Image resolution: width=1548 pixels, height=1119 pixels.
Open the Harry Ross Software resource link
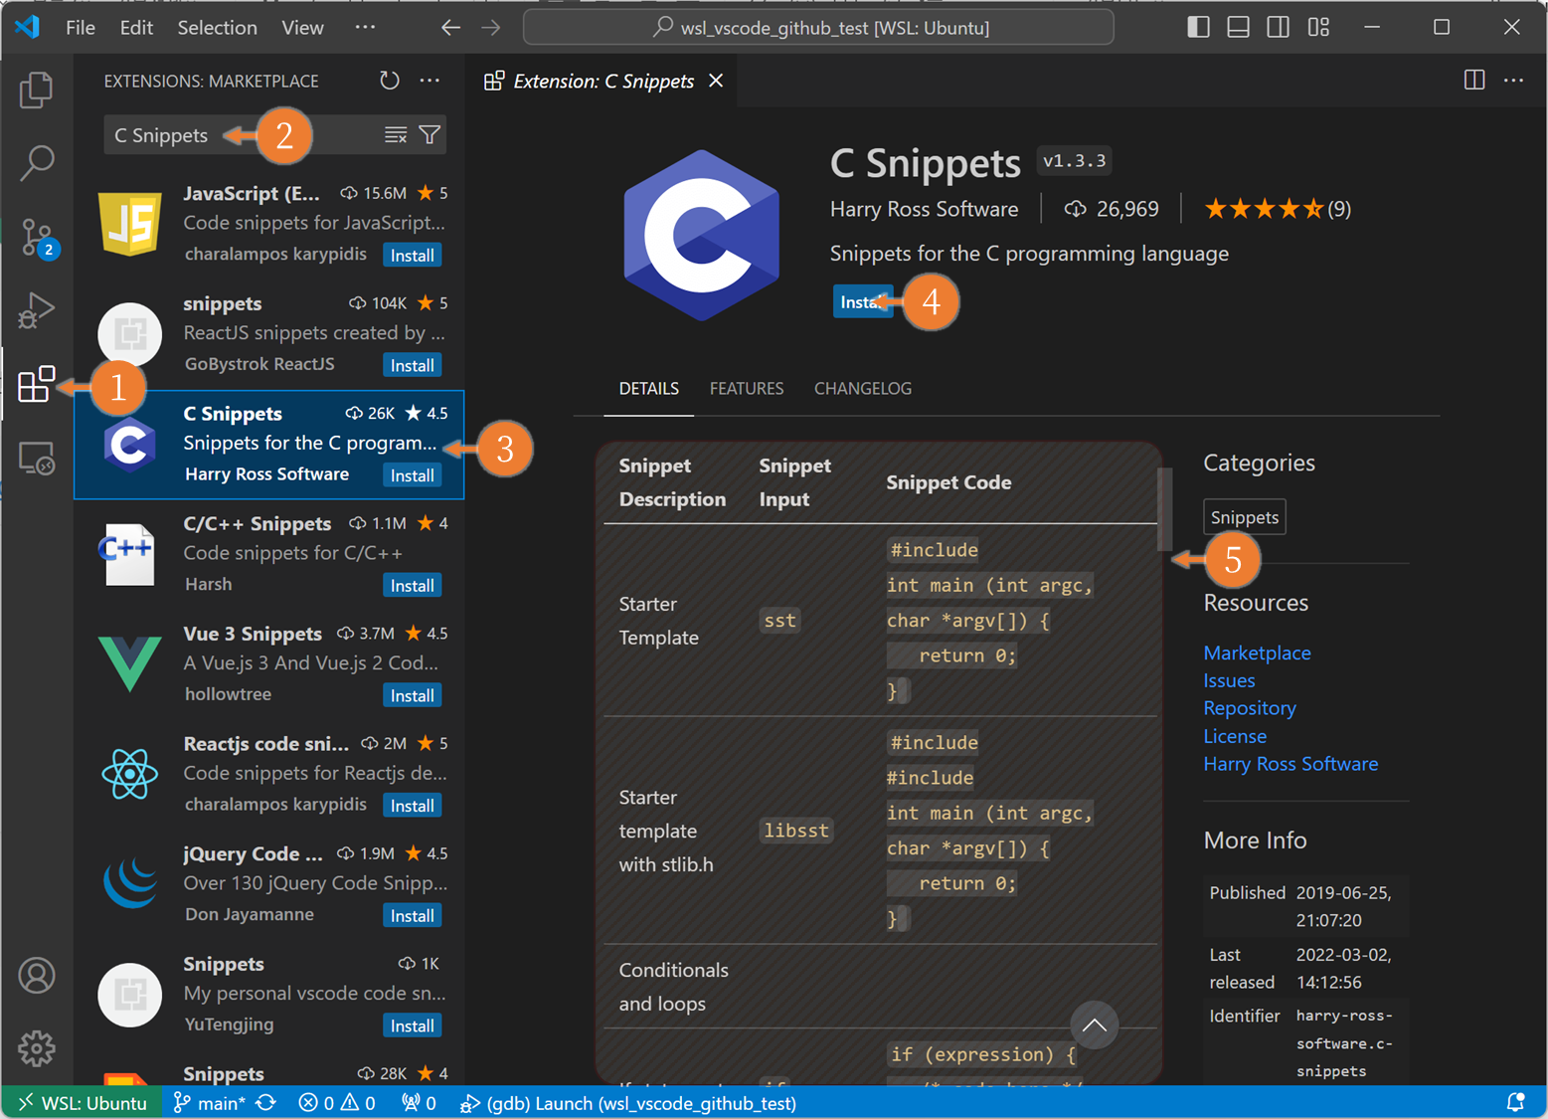pyautogui.click(x=1290, y=764)
